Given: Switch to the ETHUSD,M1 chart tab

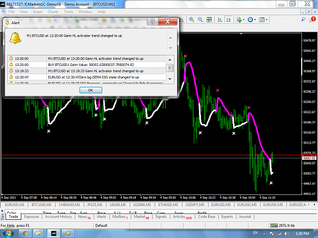Looking at the screenshot, I should point(168,205).
